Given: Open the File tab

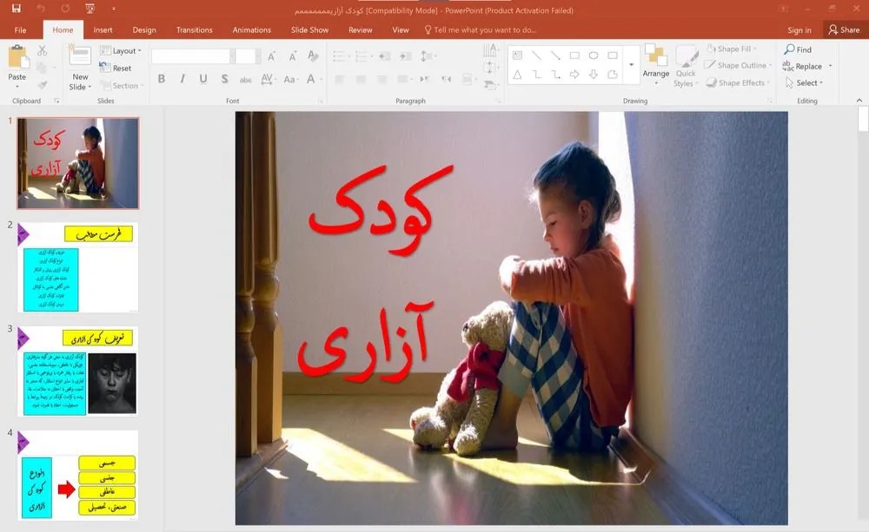Looking at the screenshot, I should (x=21, y=30).
